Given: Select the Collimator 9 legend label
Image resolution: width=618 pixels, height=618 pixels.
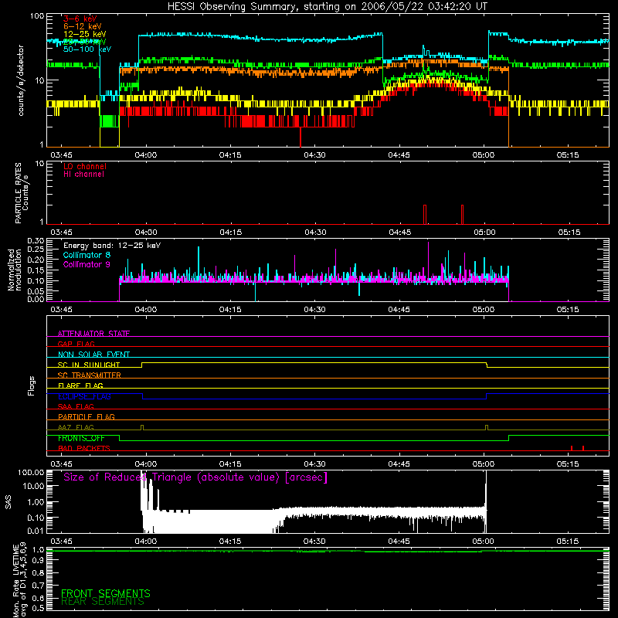Looking at the screenshot, I should click(x=87, y=264).
